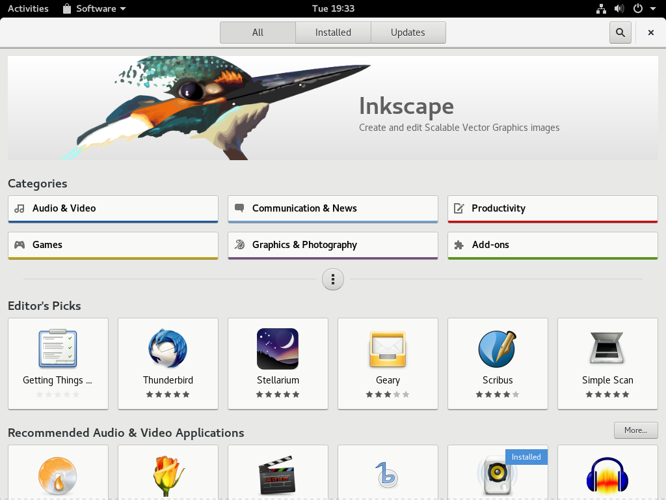
Task: Select the film clapperboard app icon
Action: 277,475
